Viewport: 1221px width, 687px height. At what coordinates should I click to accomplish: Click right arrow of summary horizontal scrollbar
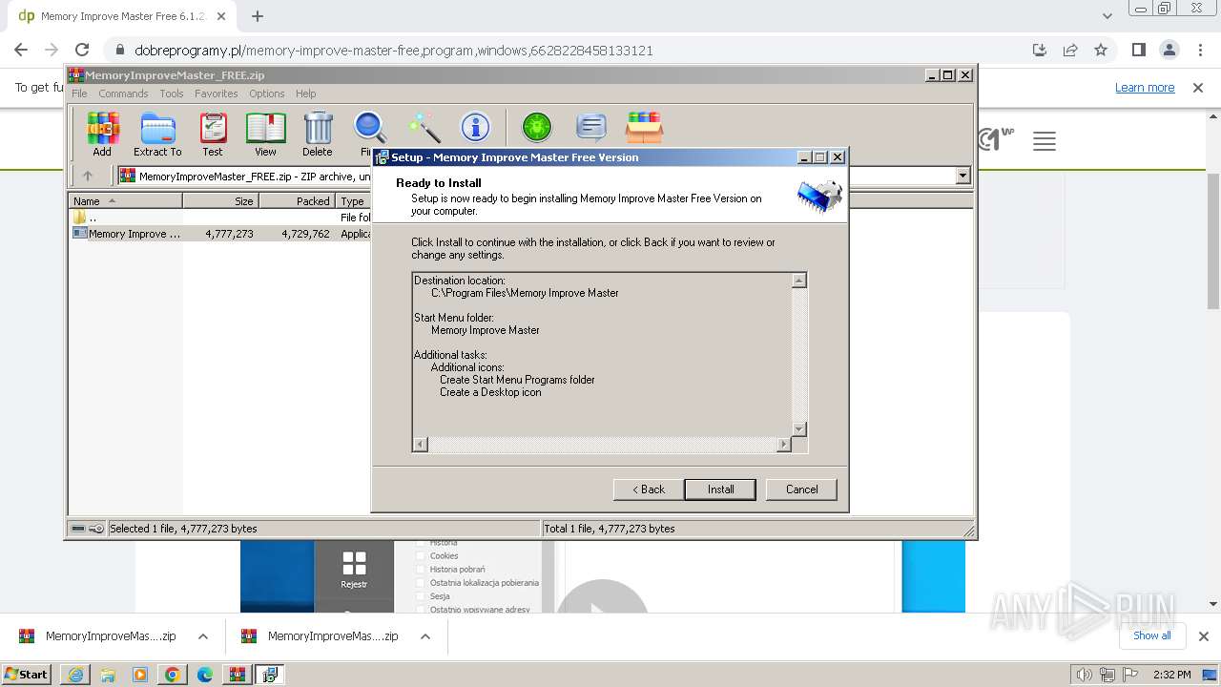784,445
